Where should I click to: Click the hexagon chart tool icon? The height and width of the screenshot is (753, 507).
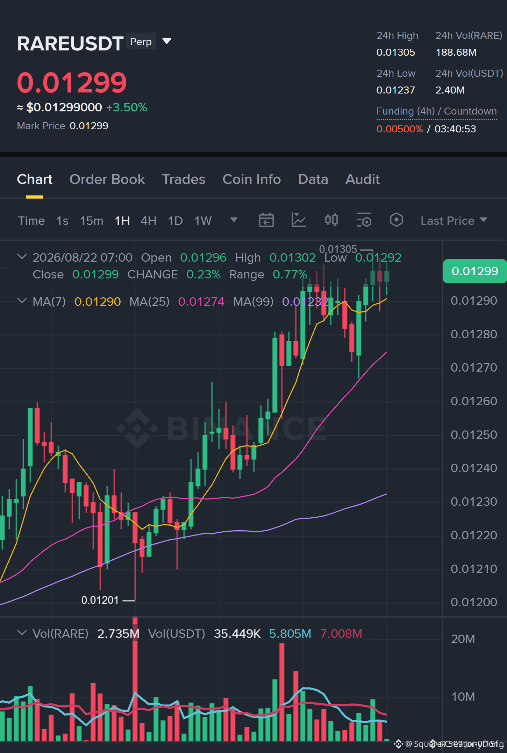397,220
